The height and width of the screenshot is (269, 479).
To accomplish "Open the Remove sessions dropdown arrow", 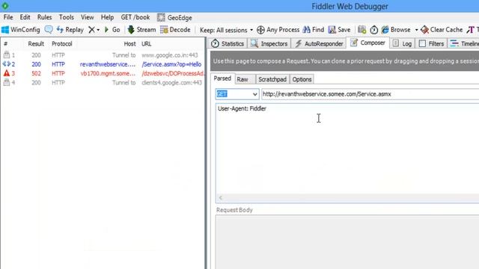I will coord(98,30).
